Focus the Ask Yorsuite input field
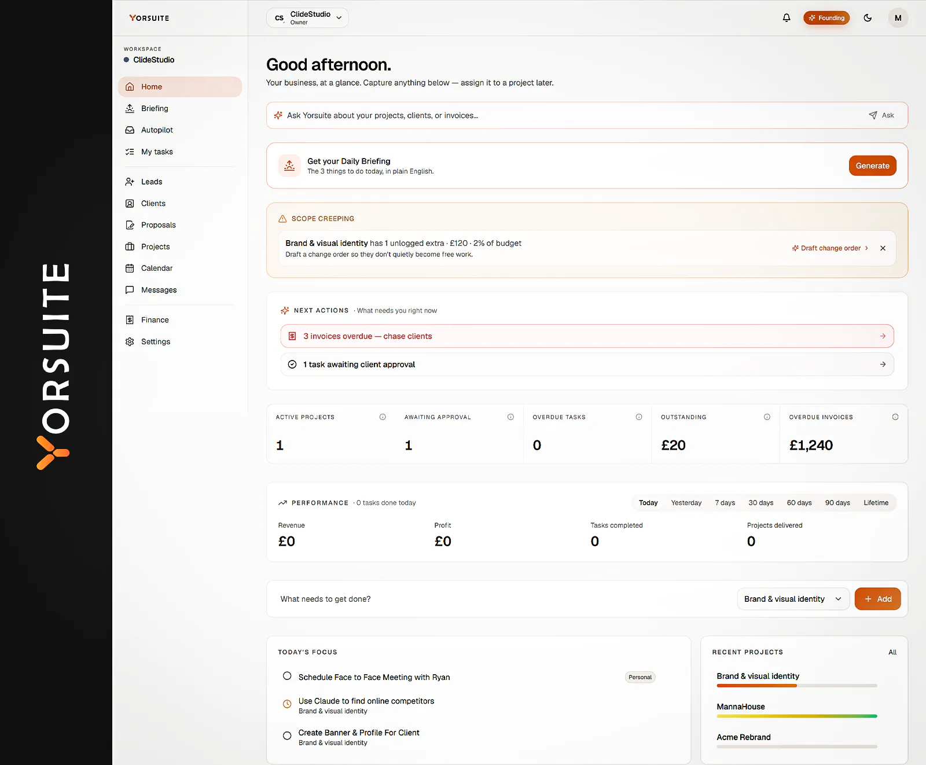926x765 pixels. 570,115
